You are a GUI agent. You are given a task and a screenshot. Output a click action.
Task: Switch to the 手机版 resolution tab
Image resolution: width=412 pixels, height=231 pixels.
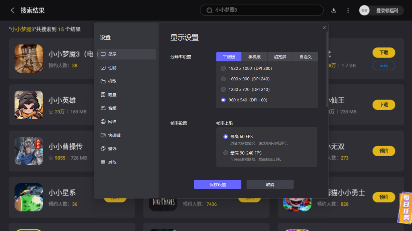point(254,57)
